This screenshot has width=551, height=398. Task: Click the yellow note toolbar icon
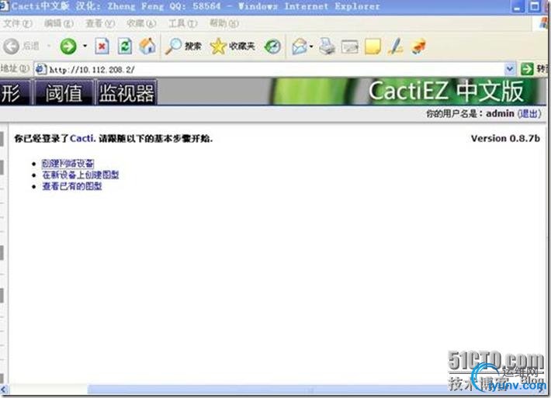click(x=373, y=47)
